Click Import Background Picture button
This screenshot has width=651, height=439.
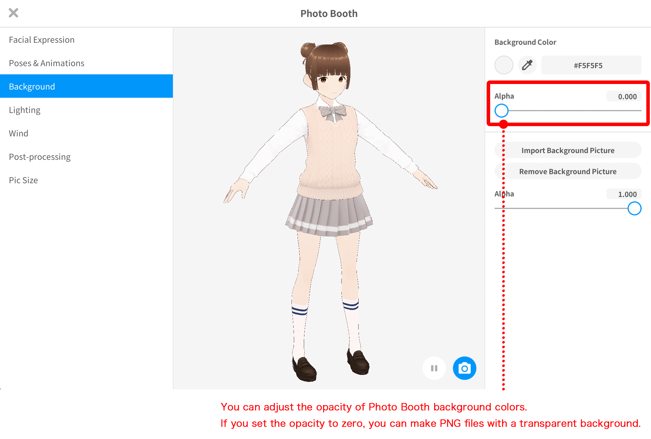[568, 150]
